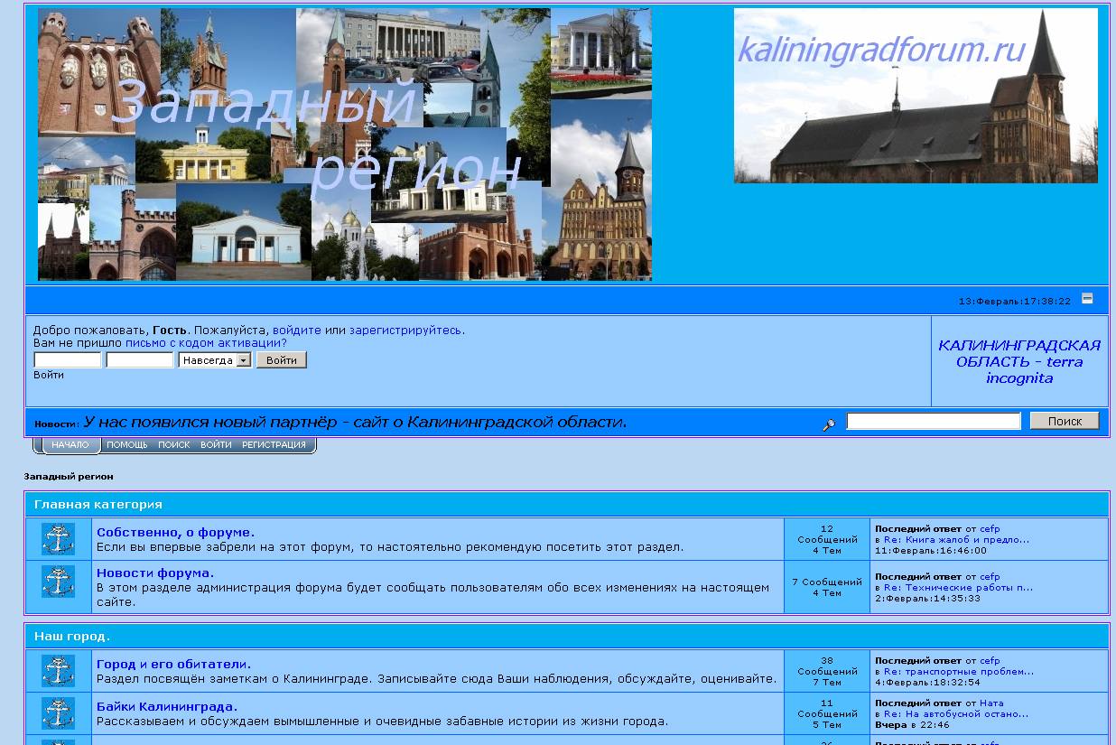Click timestamp '11:Февраль:16:46:00'

point(931,551)
